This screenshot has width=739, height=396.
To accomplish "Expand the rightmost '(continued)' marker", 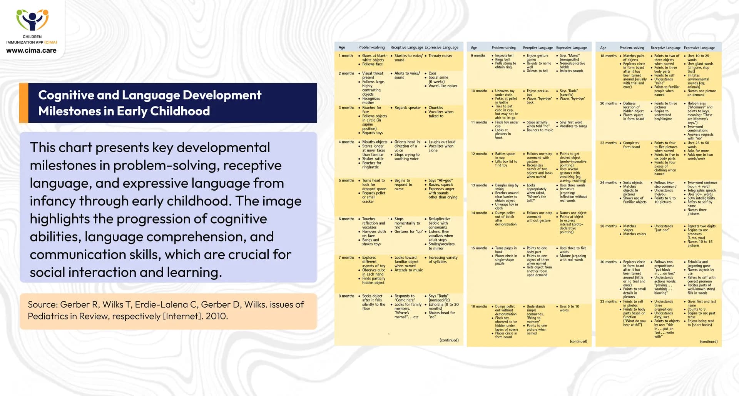I will [x=708, y=341].
